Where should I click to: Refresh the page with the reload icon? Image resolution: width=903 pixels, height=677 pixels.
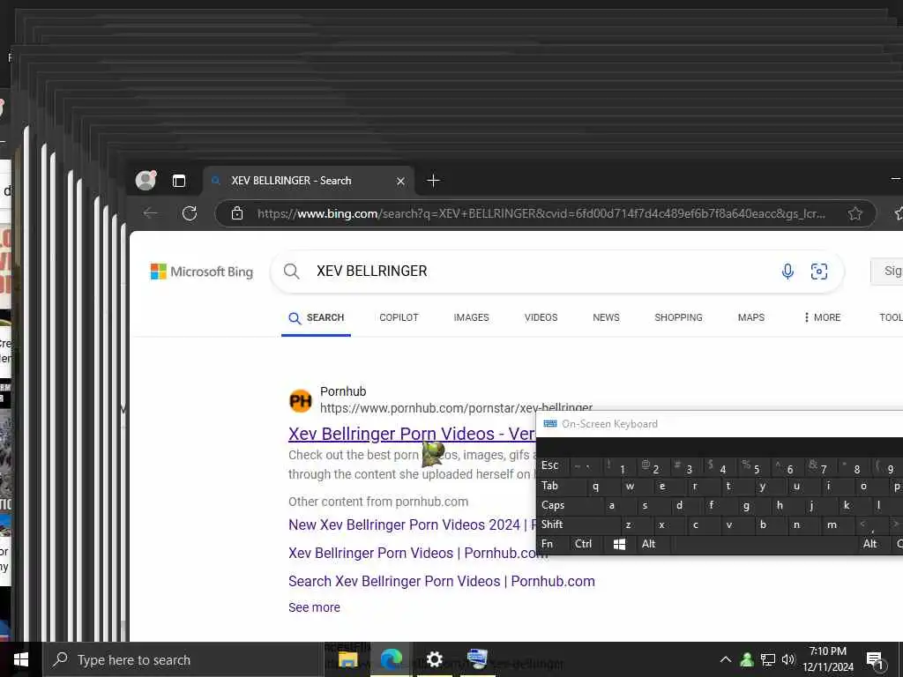[190, 213]
